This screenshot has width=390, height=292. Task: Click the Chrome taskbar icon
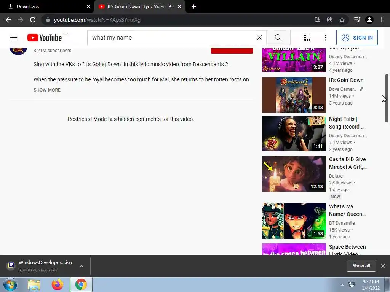81,284
